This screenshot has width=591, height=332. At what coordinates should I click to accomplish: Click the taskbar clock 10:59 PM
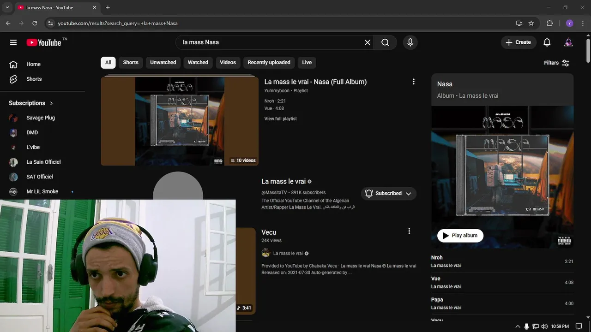[x=560, y=326]
